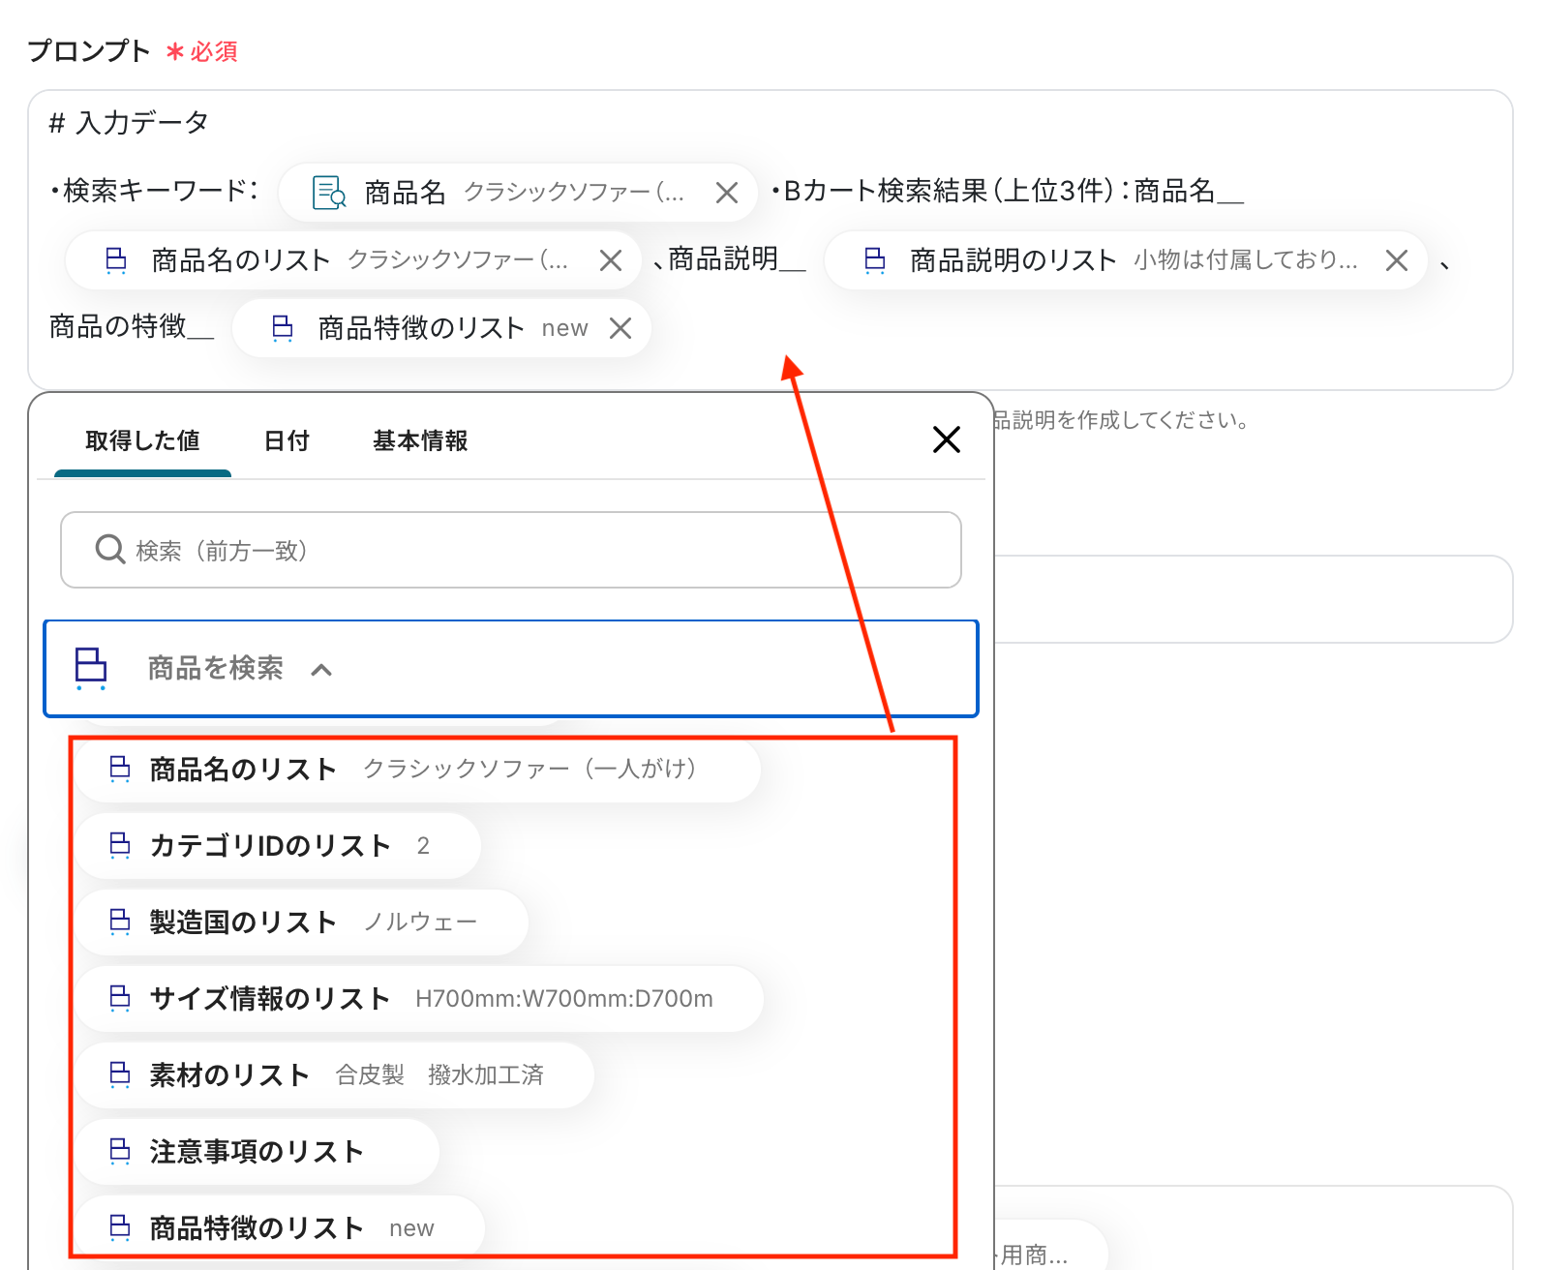Focus the 検索（前方一致） search field

click(x=511, y=550)
